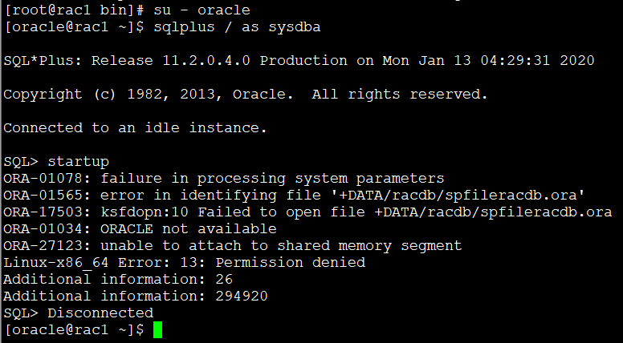Click the Copyright 1982, 2013 Oracle line
Viewport: 623px width, 343px height.
click(x=245, y=95)
